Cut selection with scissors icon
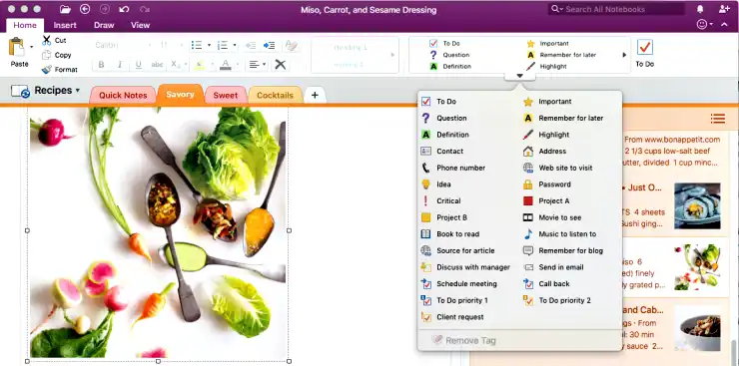This screenshot has width=739, height=366. tap(47, 41)
